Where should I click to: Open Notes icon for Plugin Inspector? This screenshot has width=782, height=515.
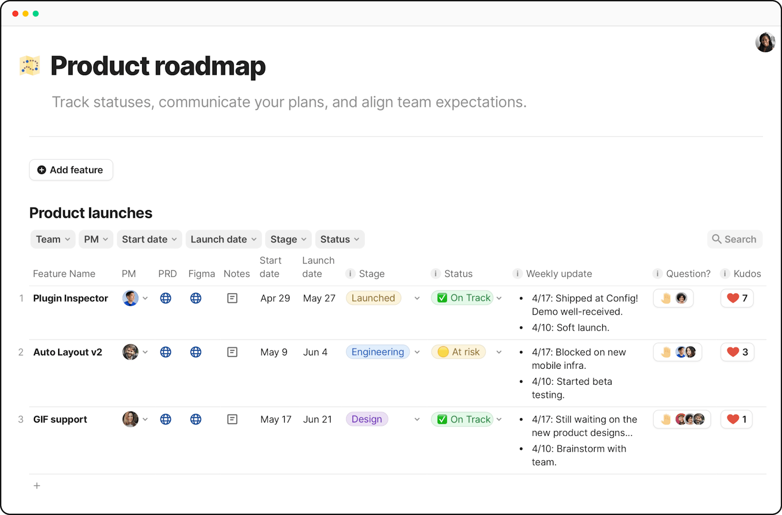click(232, 298)
